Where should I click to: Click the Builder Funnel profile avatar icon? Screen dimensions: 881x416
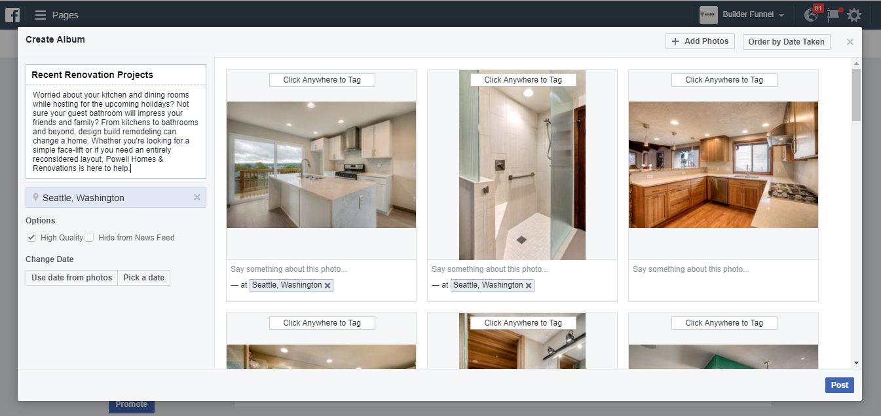(708, 14)
